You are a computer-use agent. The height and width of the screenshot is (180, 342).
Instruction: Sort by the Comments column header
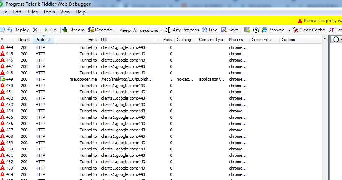(264, 40)
